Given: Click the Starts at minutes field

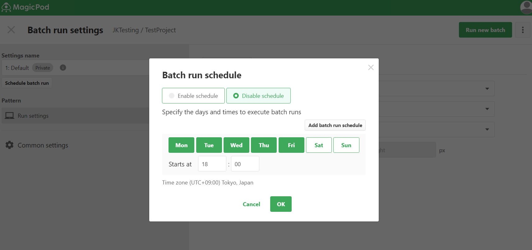Looking at the screenshot, I should [245, 164].
